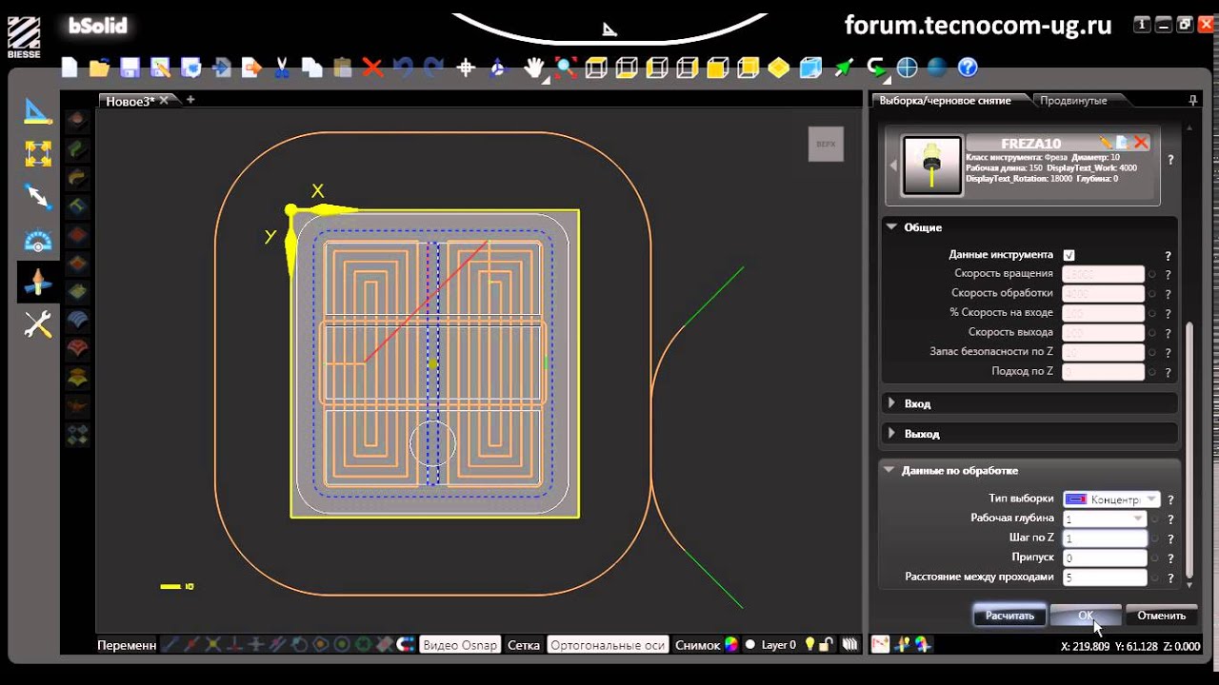
Task: Open the Тип выборки dropdown
Action: (1111, 499)
